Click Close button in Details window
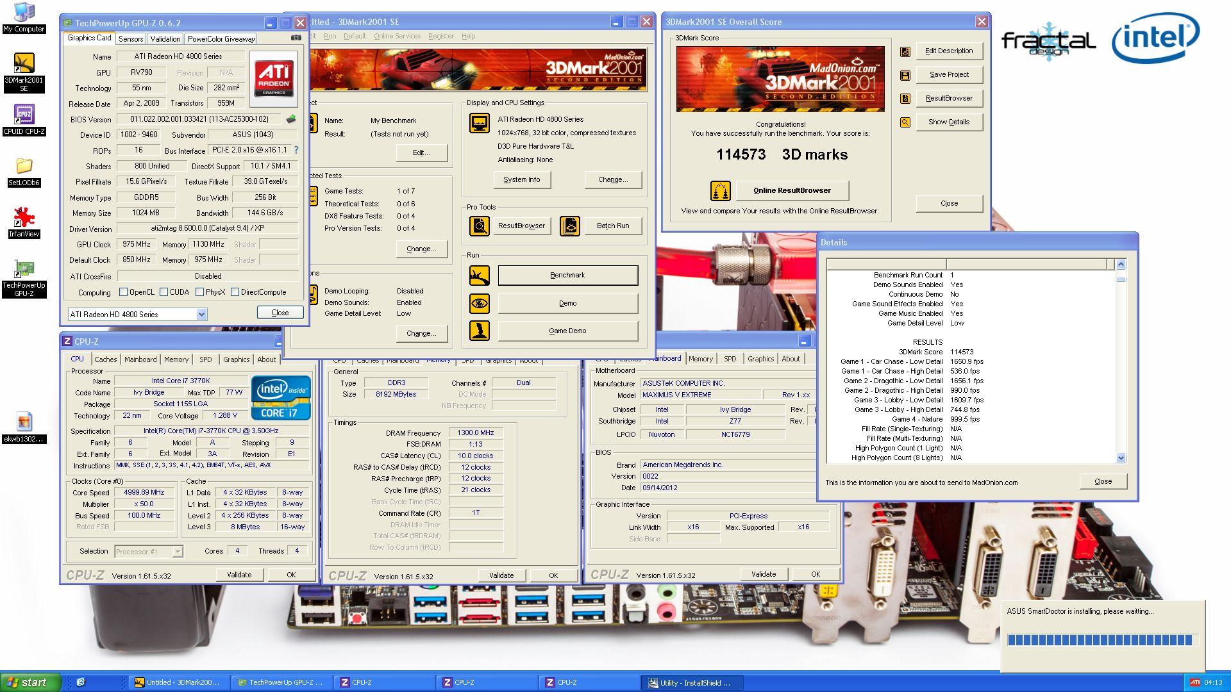Viewport: 1231px width, 692px height. point(1103,482)
